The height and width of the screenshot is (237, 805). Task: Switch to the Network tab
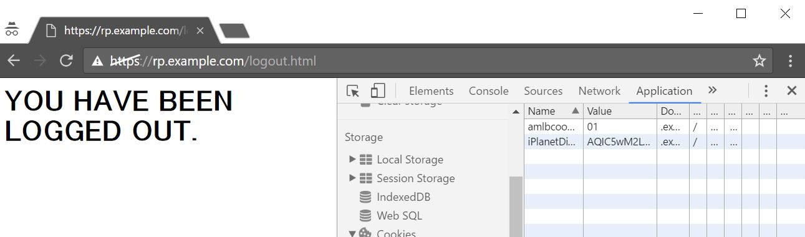tap(599, 91)
